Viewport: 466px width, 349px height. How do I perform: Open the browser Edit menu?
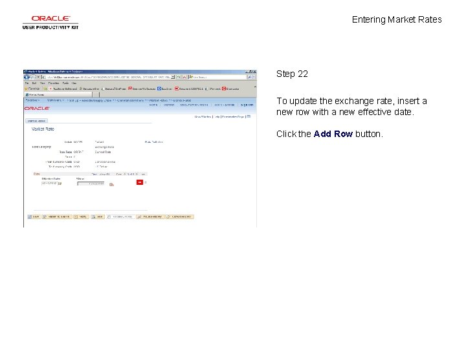point(34,83)
